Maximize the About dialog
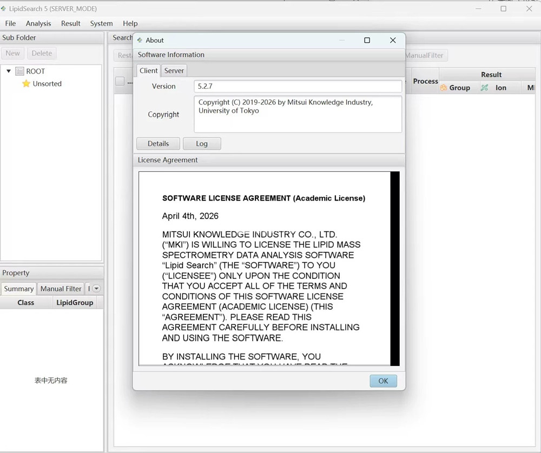Viewport: 541px width, 453px height. (367, 41)
